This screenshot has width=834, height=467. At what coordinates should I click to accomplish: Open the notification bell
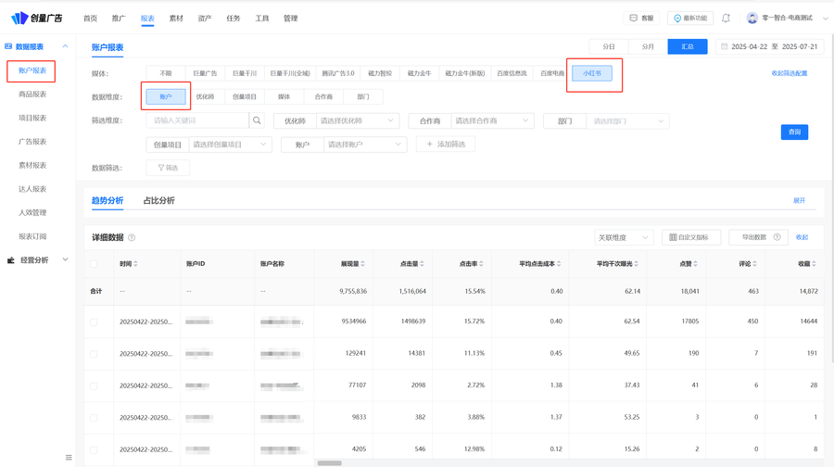pos(726,19)
